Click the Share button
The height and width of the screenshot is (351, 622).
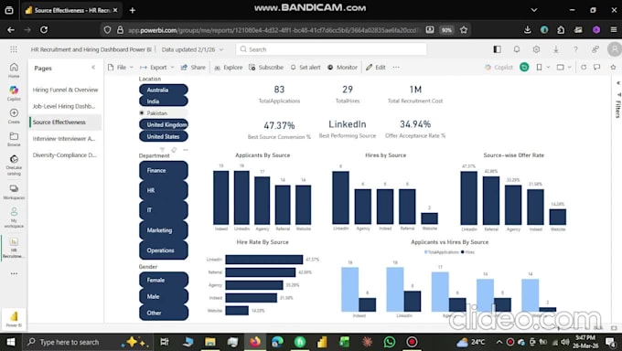click(193, 68)
